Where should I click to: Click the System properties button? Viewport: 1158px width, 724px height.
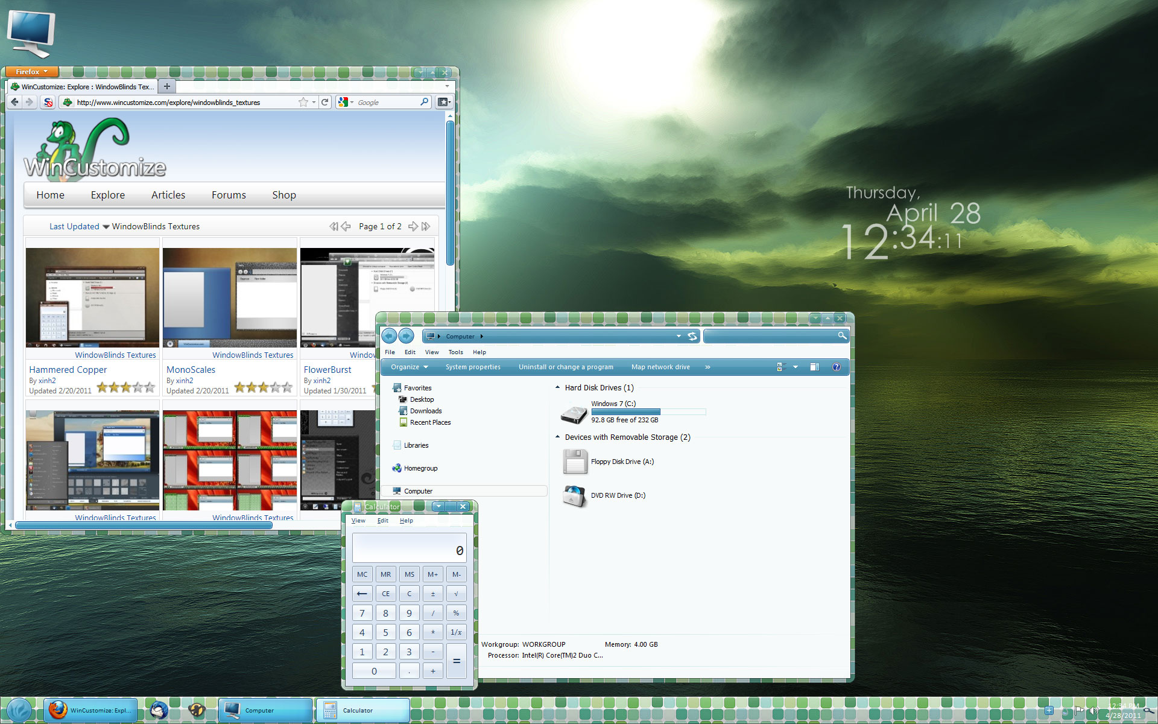(473, 367)
